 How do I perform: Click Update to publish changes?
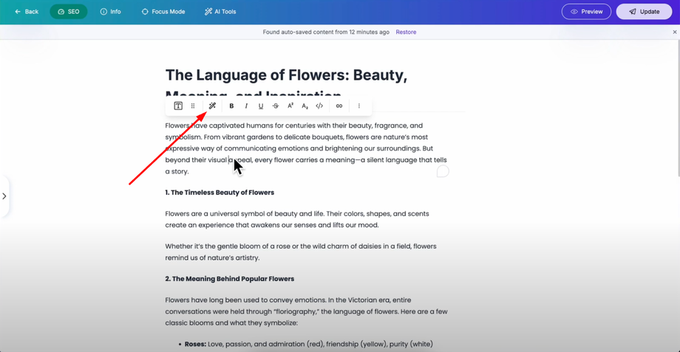[644, 12]
